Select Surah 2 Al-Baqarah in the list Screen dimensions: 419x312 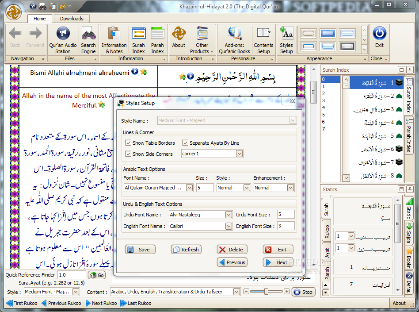click(377, 96)
